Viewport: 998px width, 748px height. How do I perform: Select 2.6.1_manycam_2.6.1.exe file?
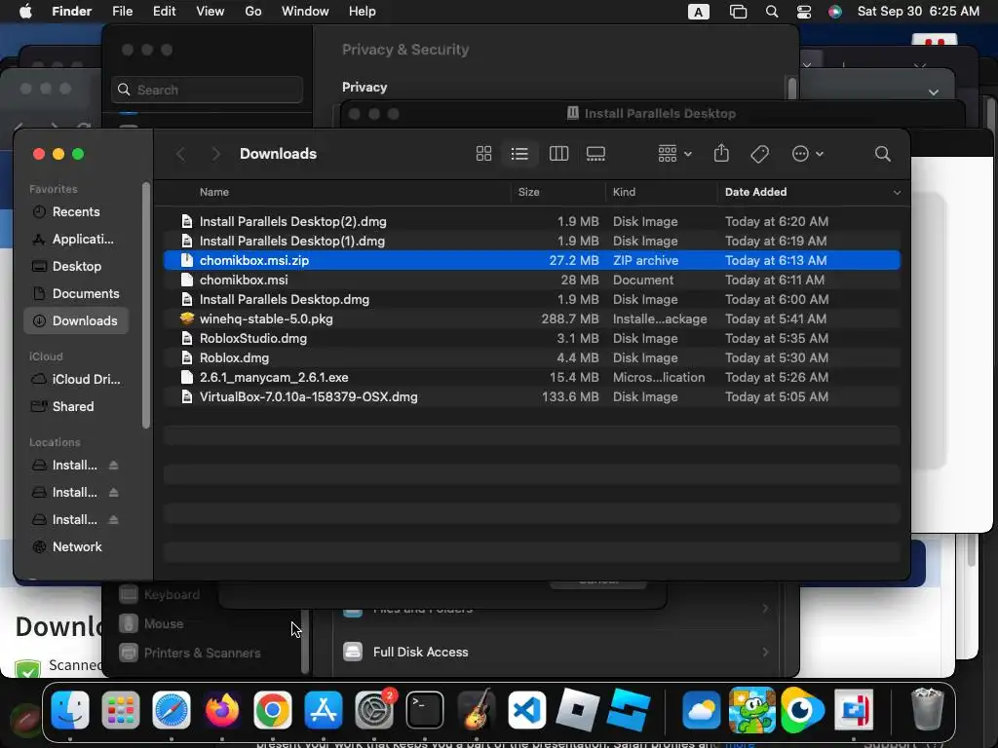coord(531,377)
